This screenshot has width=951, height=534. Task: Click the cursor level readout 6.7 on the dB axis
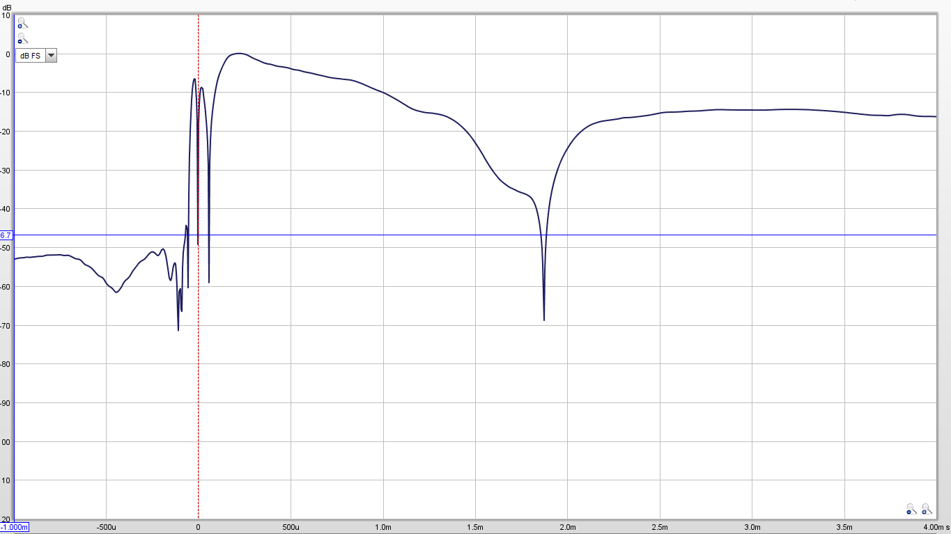click(x=6, y=235)
